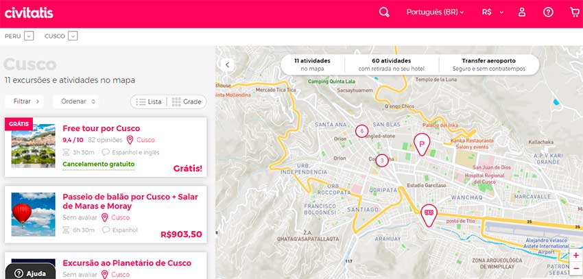Click Cancelamento gratuito in Free tour card

tap(99, 165)
